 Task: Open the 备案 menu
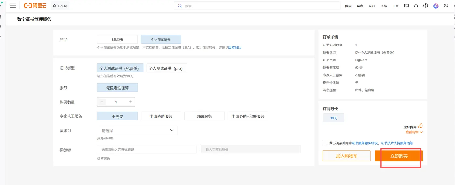pyautogui.click(x=360, y=6)
